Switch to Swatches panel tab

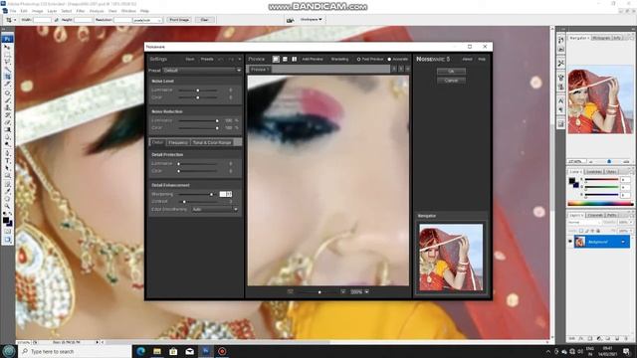pyautogui.click(x=594, y=172)
